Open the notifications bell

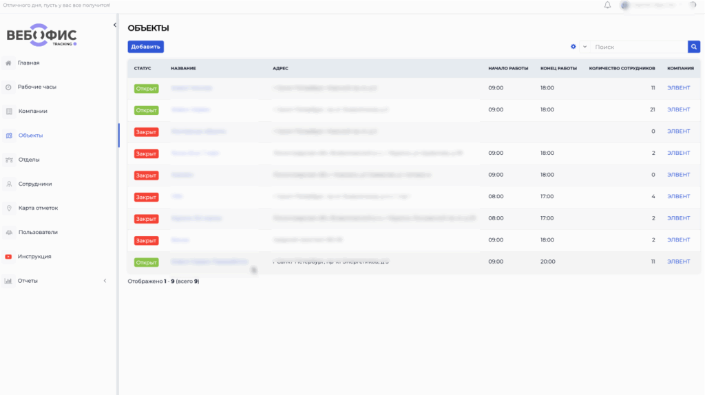[607, 6]
